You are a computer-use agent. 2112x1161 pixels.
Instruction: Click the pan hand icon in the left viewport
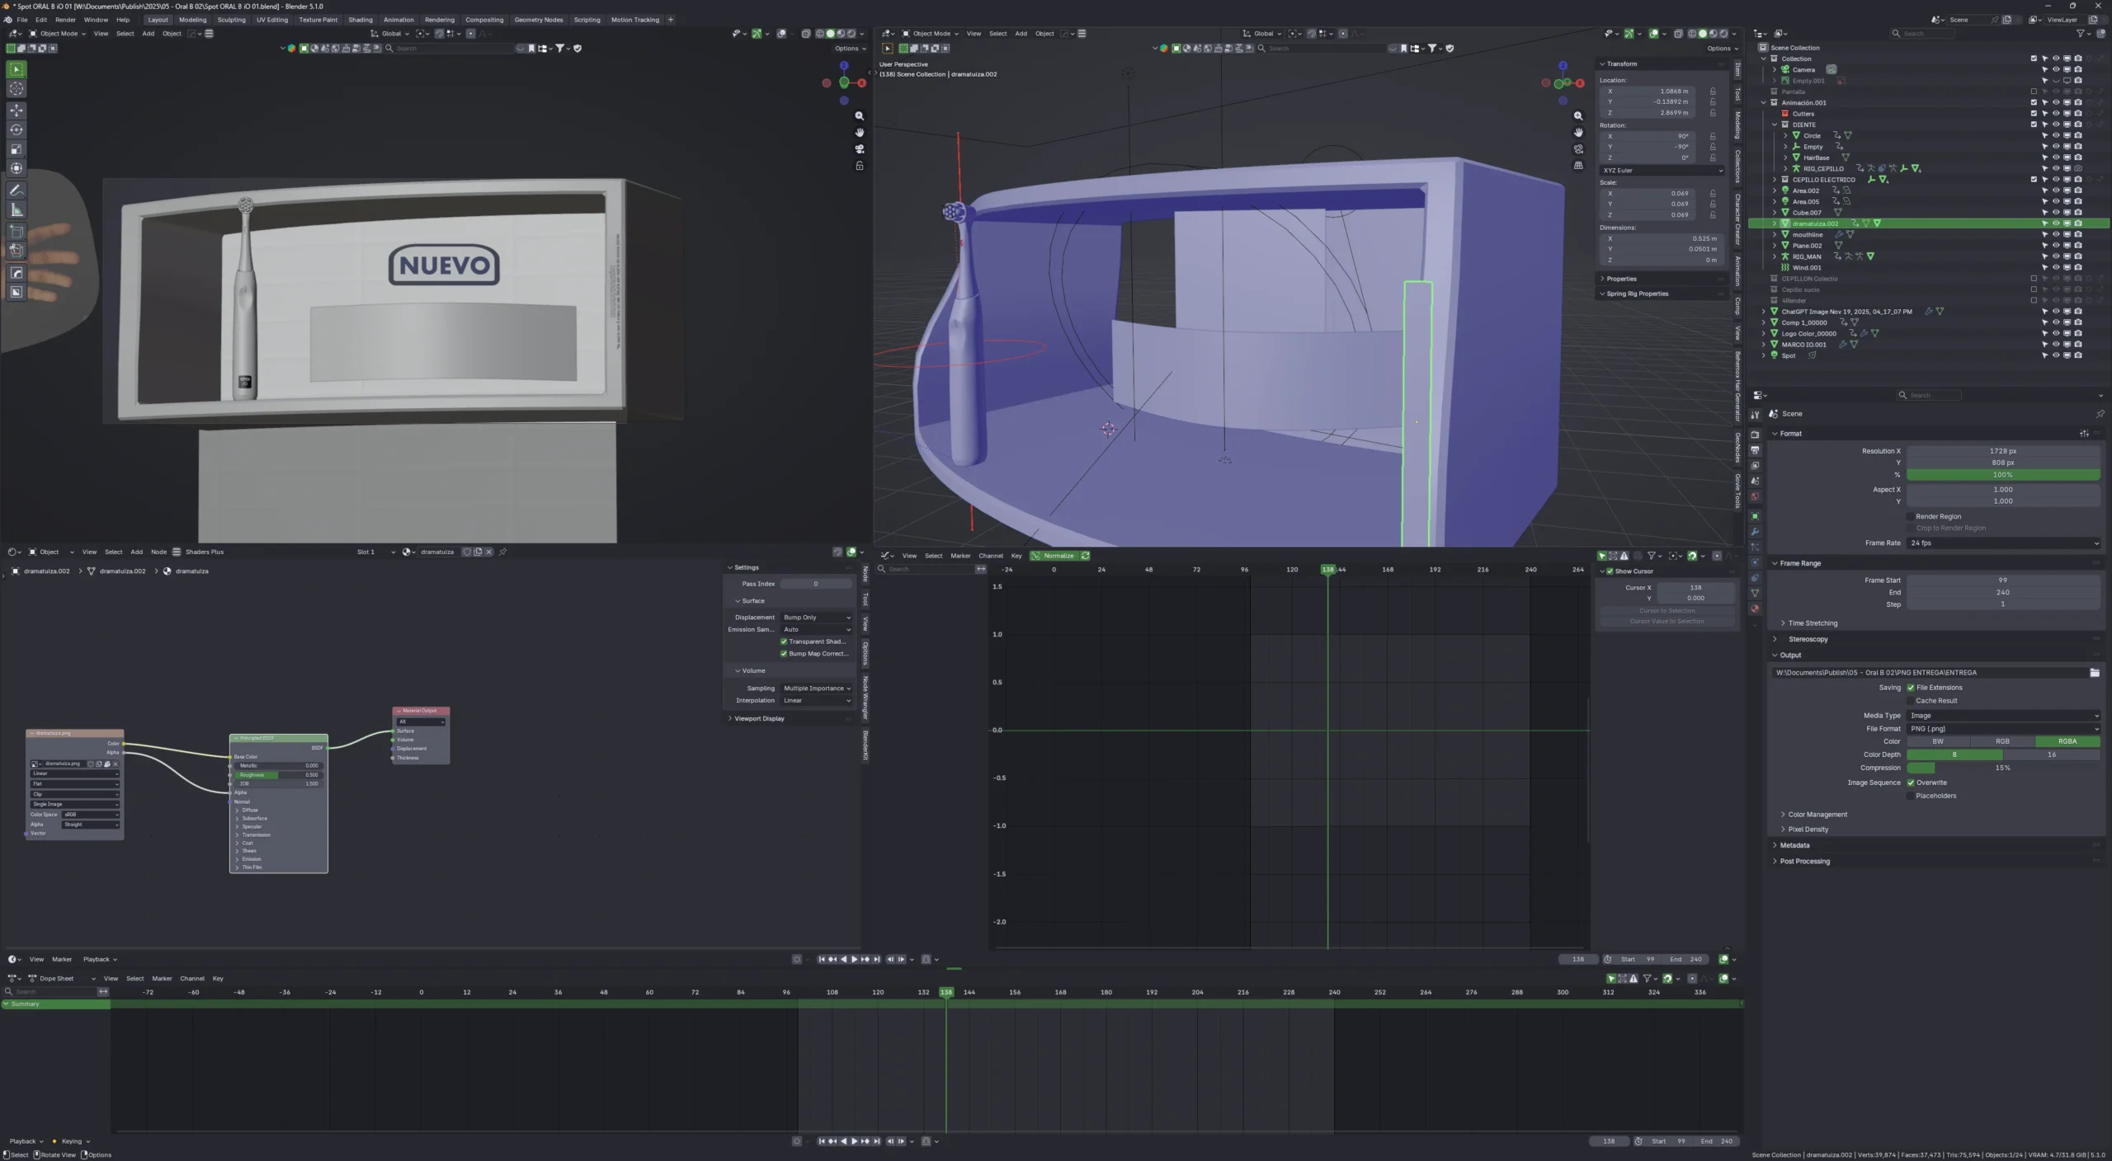coord(859,133)
